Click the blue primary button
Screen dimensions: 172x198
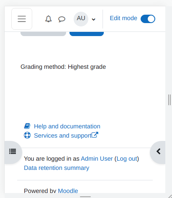87,34
